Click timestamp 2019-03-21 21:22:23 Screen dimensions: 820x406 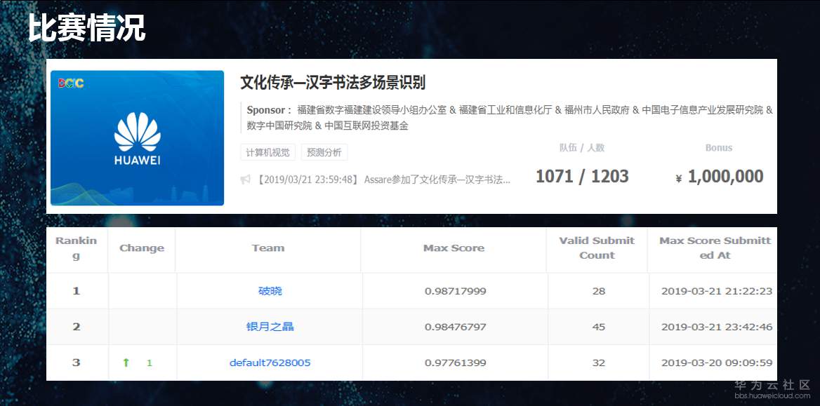(717, 291)
